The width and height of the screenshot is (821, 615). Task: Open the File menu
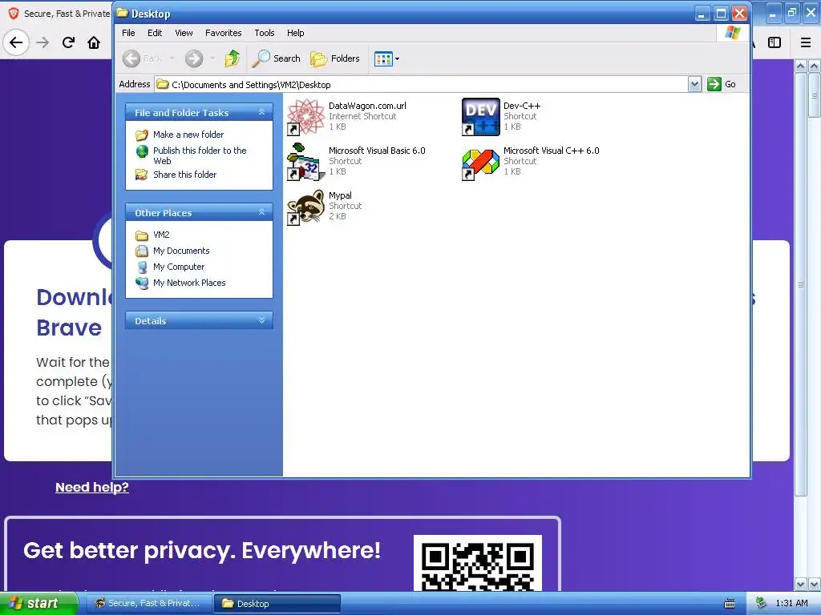coord(128,33)
